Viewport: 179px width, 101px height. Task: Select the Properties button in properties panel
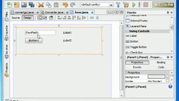137,62
